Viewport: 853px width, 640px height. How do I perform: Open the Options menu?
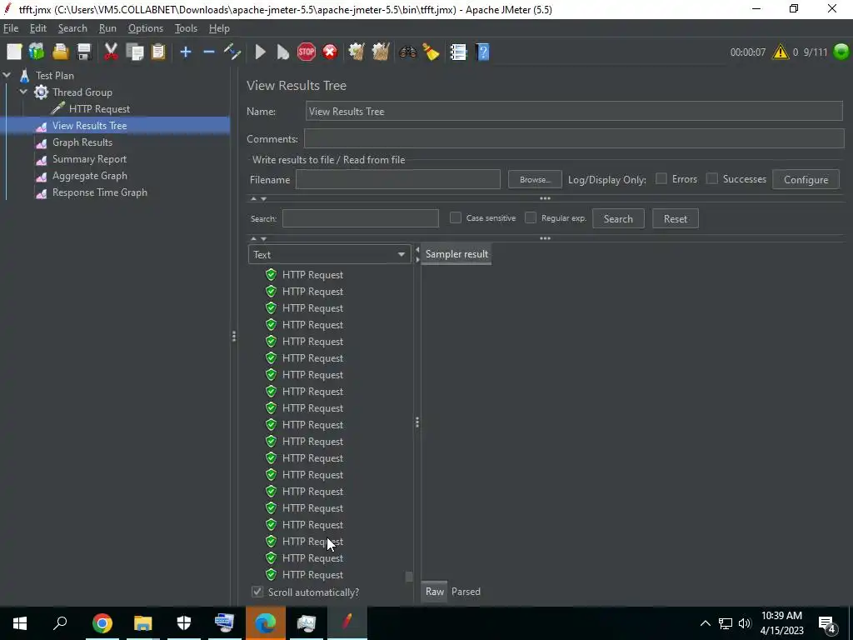(145, 28)
